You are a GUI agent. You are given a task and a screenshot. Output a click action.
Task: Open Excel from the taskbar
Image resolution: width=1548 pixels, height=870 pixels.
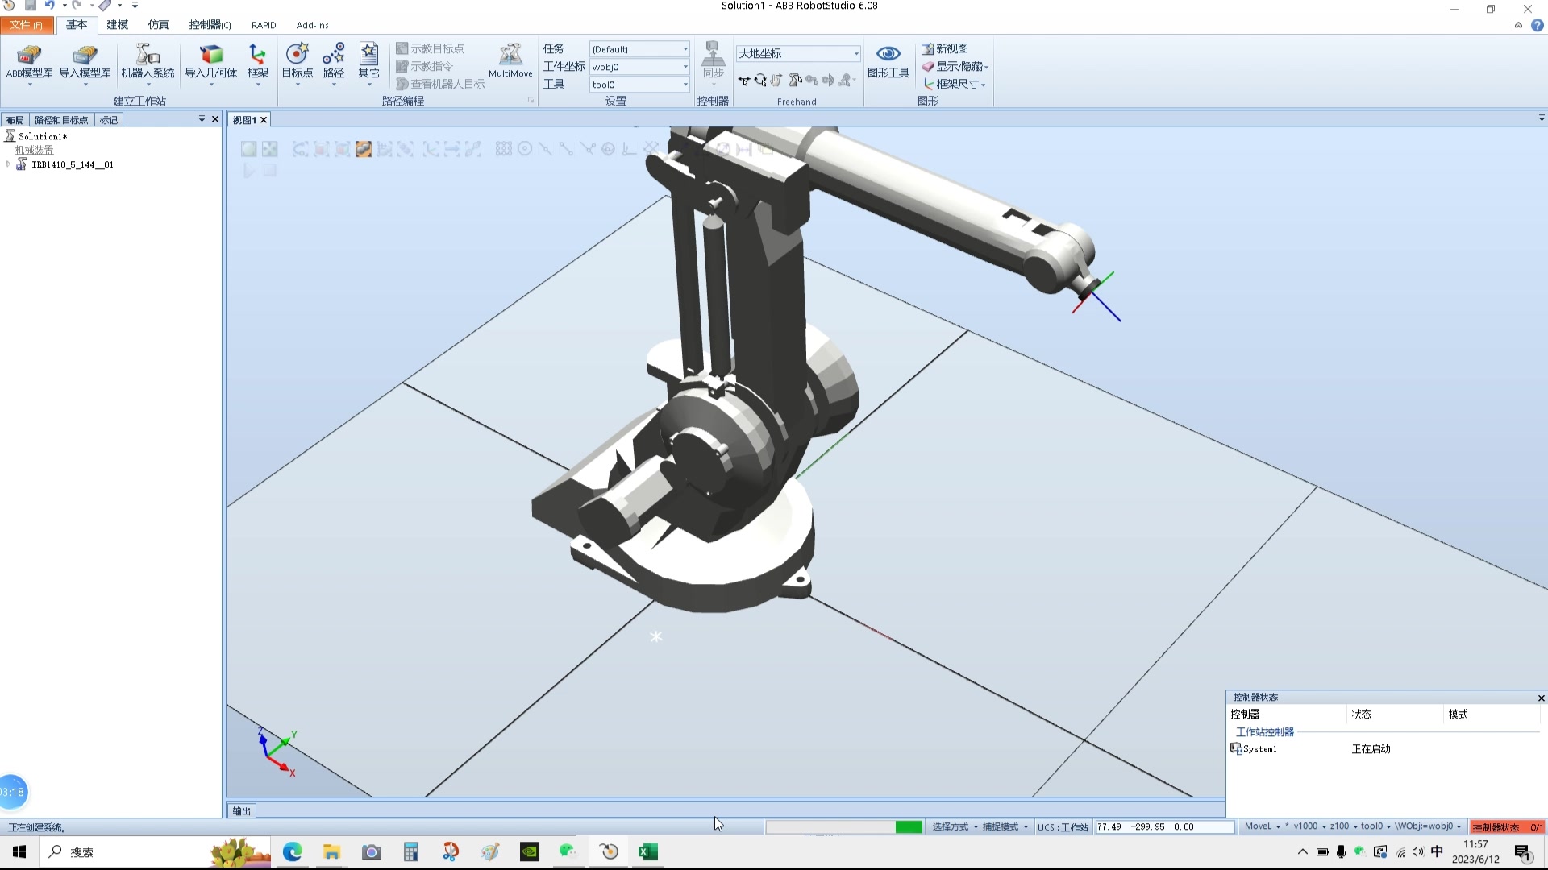[x=648, y=851]
